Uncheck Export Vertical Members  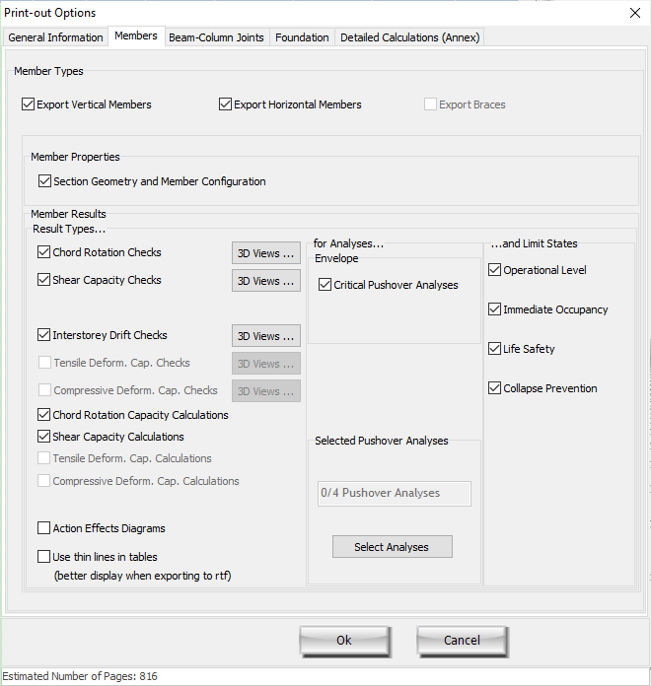pyautogui.click(x=29, y=104)
